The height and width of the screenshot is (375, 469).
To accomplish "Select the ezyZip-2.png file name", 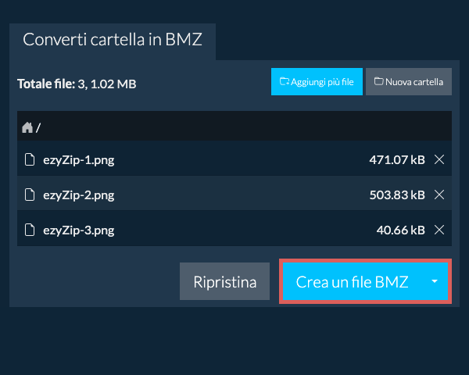I will click(x=79, y=195).
